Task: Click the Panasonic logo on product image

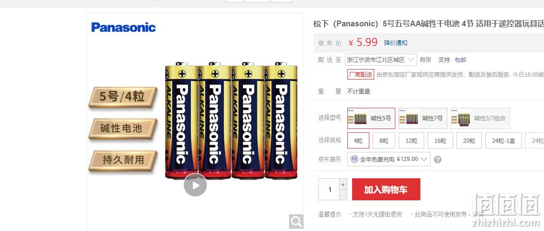Action: [x=124, y=27]
